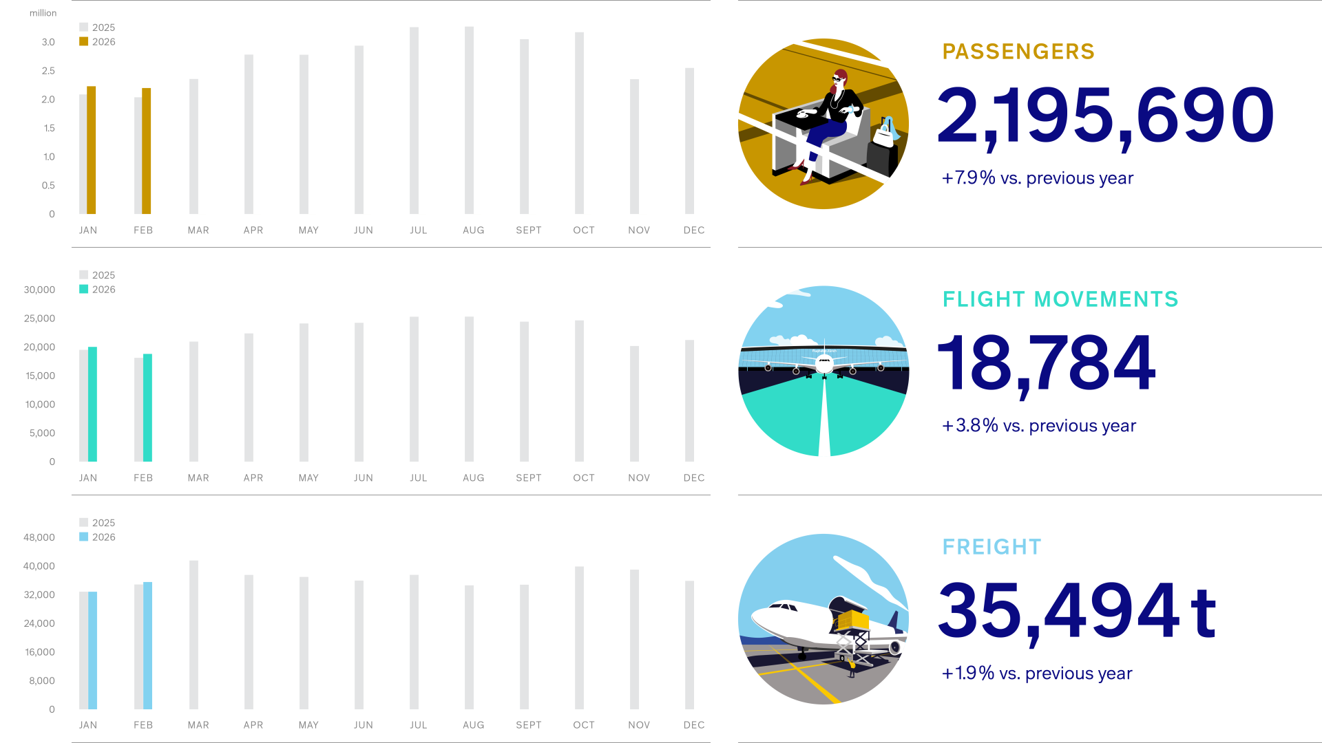Viewport: 1322px width, 743px height.
Task: Click the 35,494 t freight figure
Action: pyautogui.click(x=1078, y=611)
